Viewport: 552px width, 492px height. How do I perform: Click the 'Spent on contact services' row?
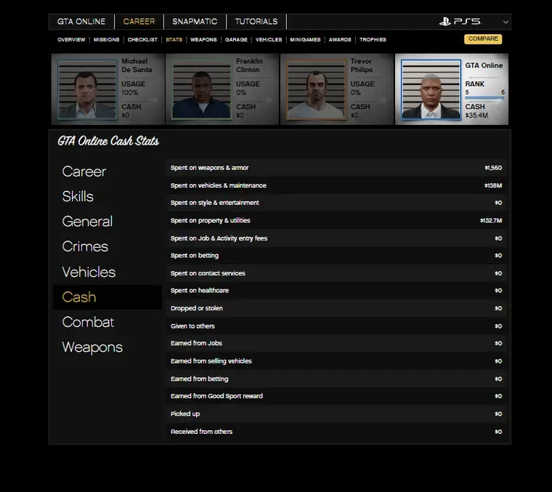coord(336,273)
